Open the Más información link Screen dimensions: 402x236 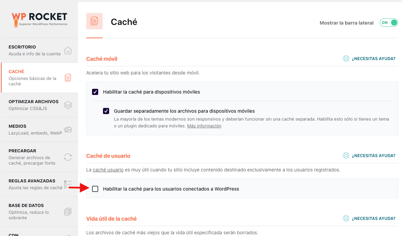pos(204,126)
